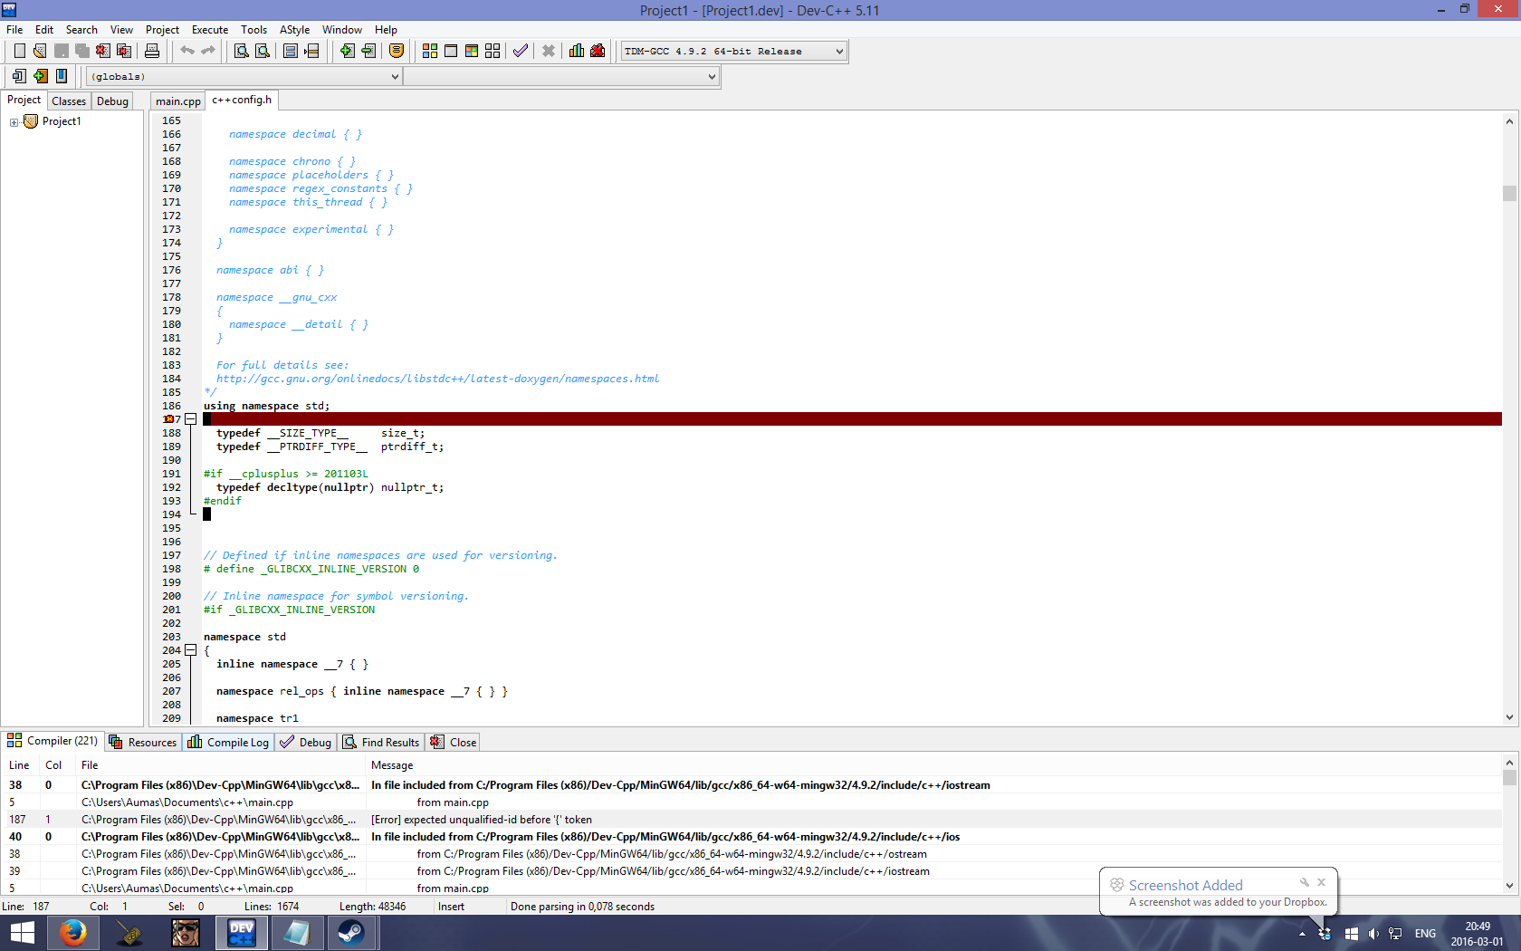The width and height of the screenshot is (1521, 951).
Task: Click the Run icon in toolbar
Action: click(451, 51)
